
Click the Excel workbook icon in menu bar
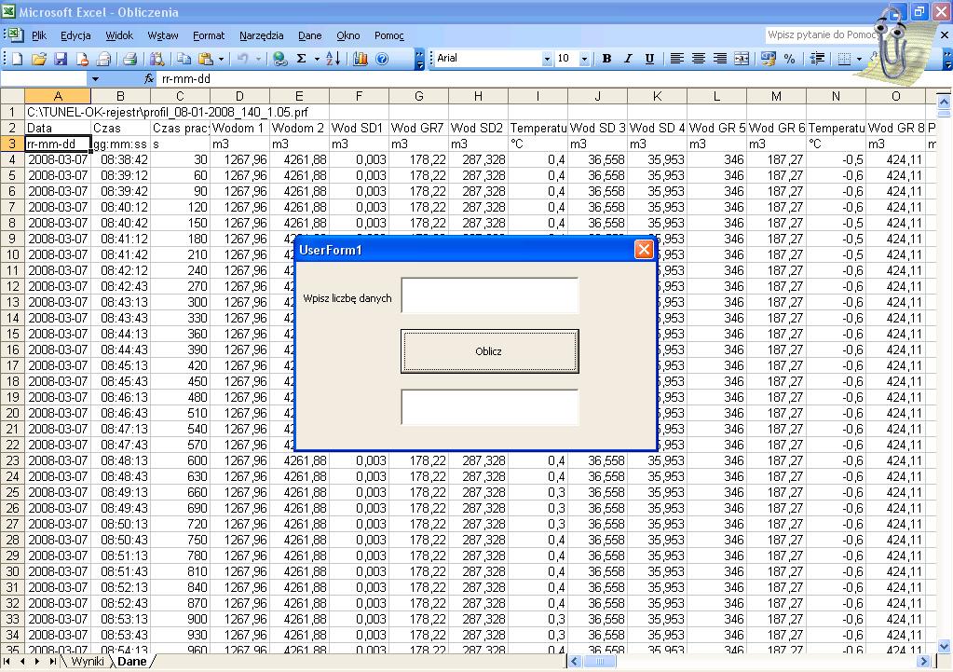coord(15,34)
